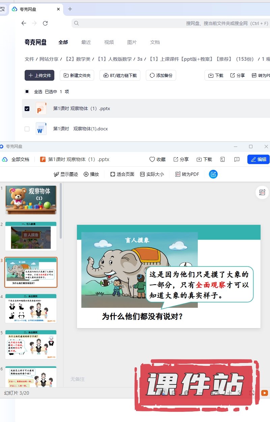Image resolution: width=270 pixels, height=422 pixels.
Task: Toggle the 全选 select-all checkbox
Action: tap(27, 91)
